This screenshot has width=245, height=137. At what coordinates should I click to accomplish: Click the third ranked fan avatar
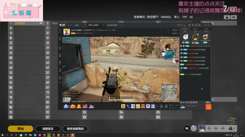pos(205,37)
